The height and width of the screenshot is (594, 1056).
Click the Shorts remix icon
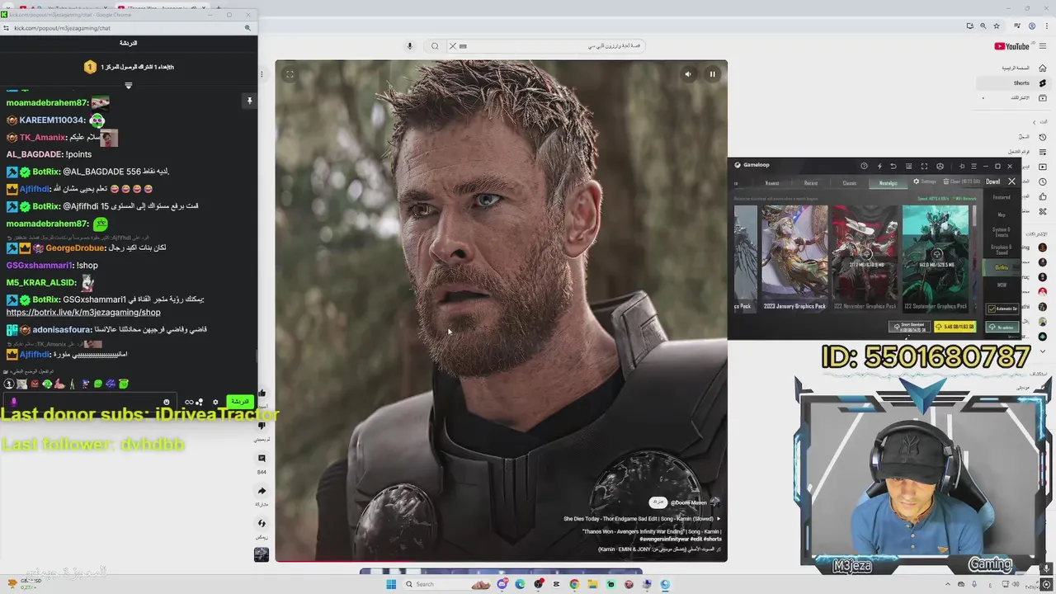pos(262,523)
